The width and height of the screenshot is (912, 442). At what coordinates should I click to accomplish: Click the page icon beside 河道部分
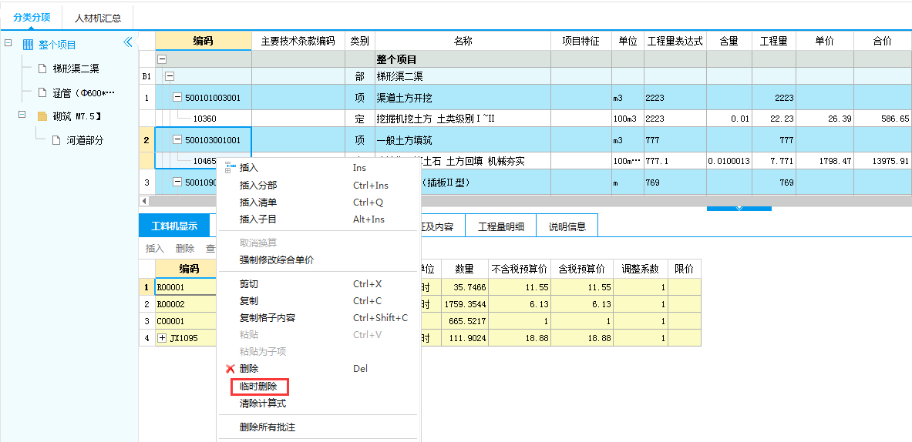56,140
